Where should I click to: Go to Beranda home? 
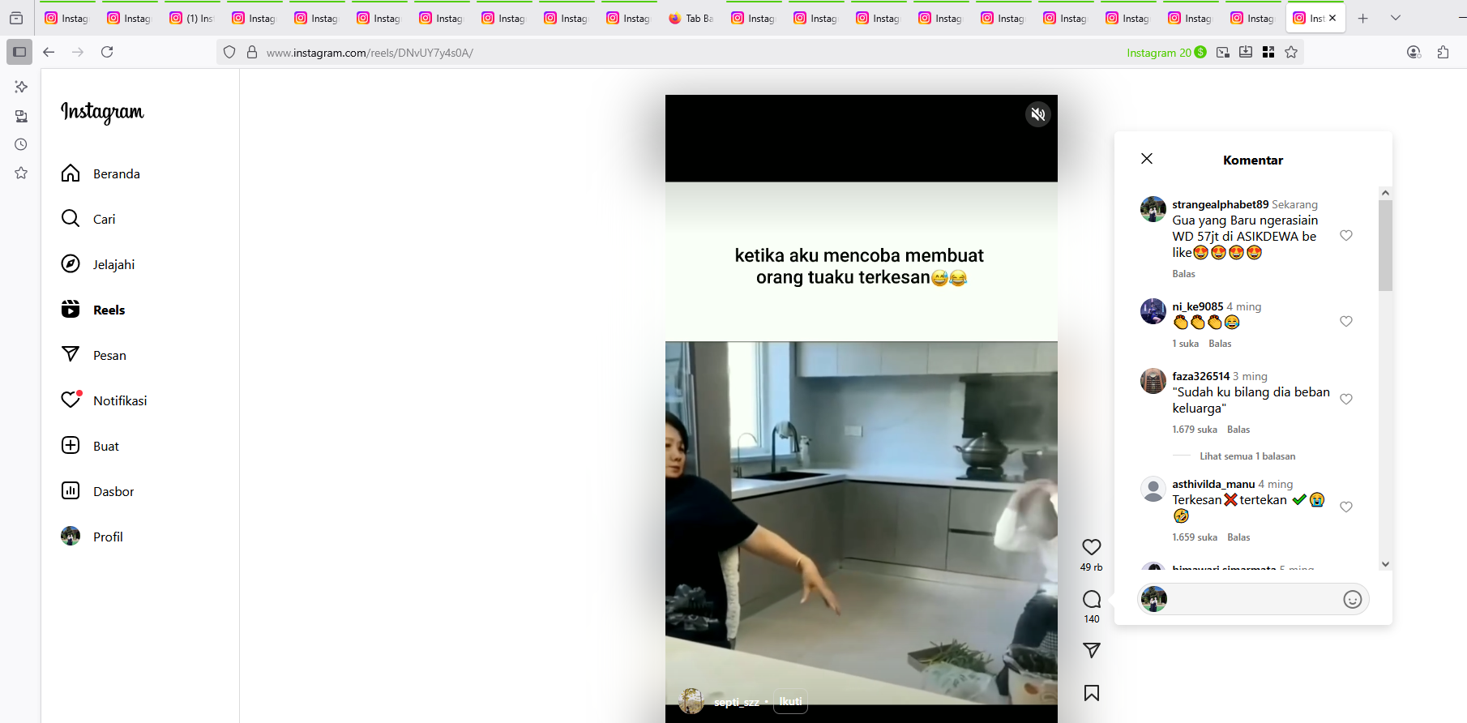(101, 173)
